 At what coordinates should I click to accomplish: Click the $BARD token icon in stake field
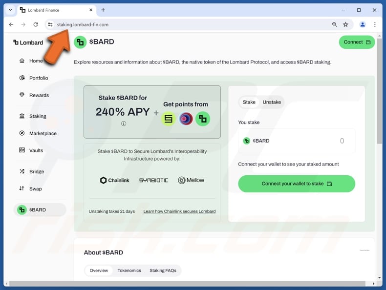click(246, 141)
